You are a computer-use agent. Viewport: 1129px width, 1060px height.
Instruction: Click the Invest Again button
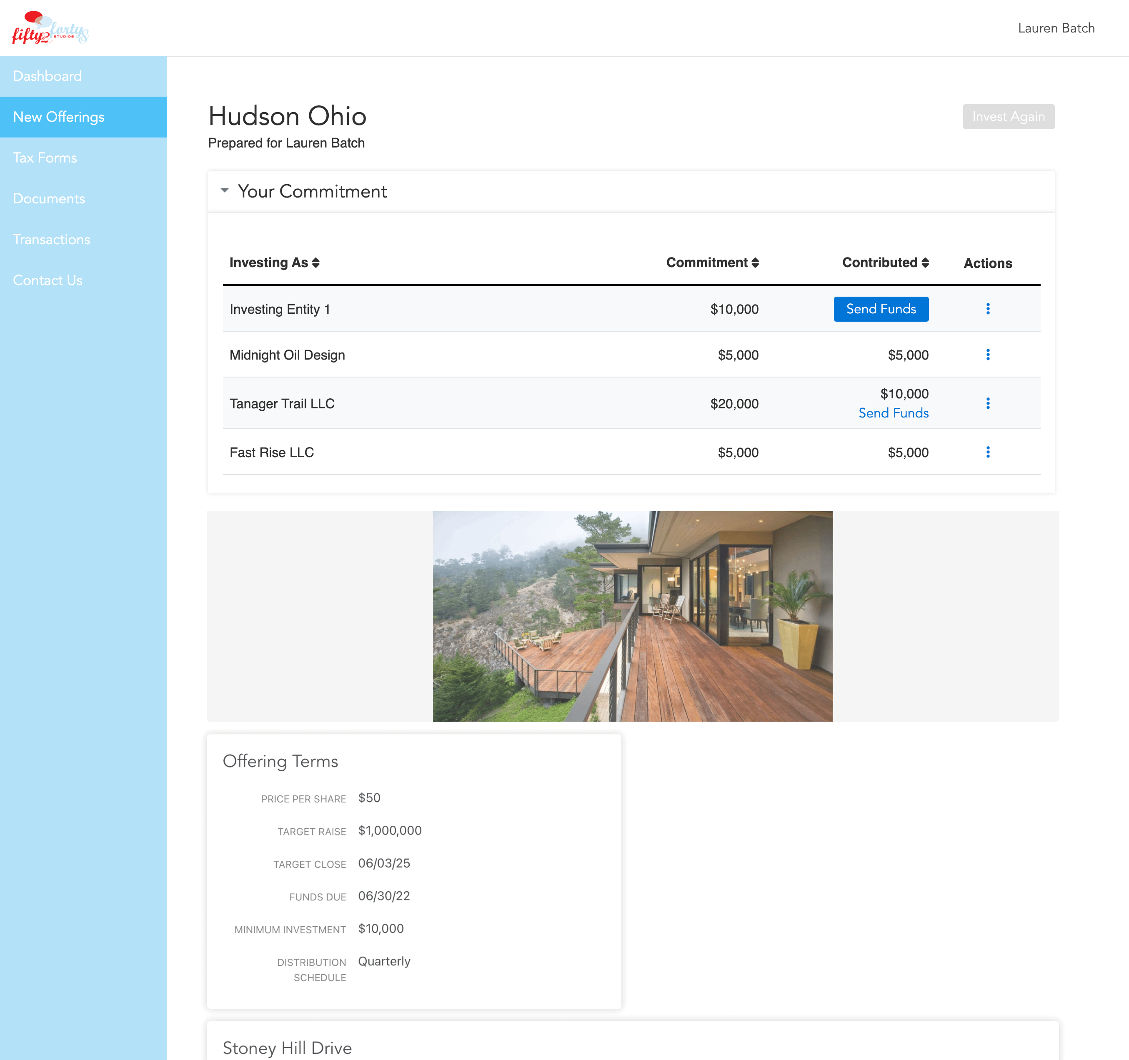[1008, 116]
